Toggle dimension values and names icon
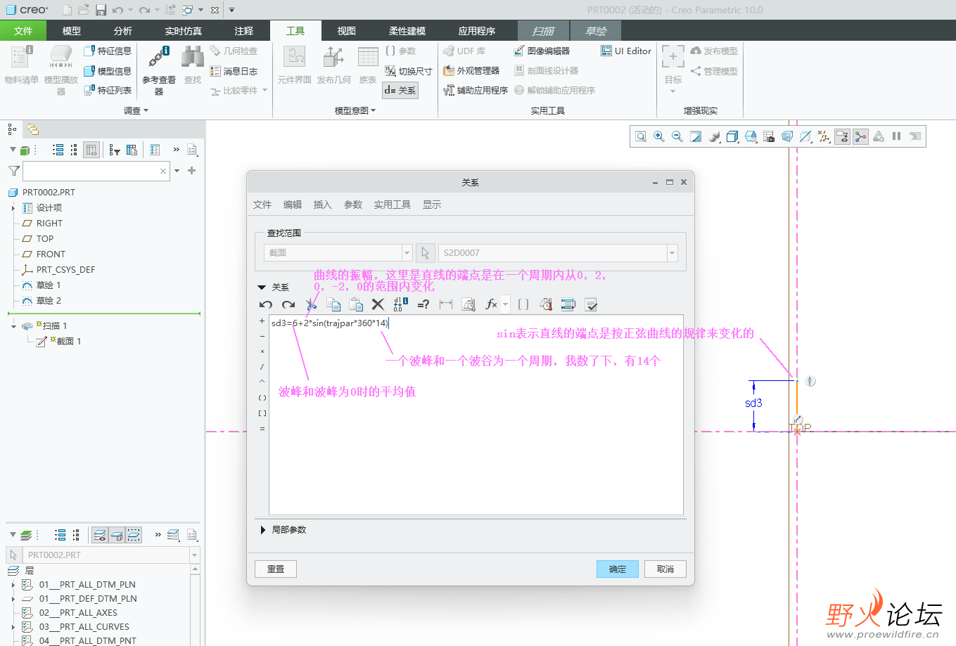The width and height of the screenshot is (956, 646). (x=401, y=304)
